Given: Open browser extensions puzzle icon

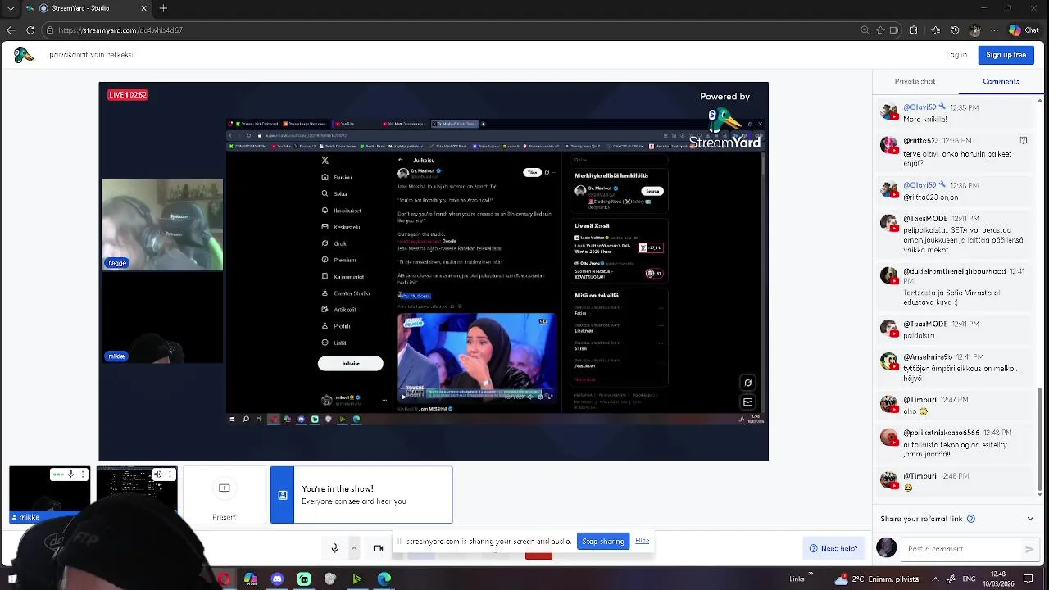Looking at the screenshot, I should coord(914,30).
